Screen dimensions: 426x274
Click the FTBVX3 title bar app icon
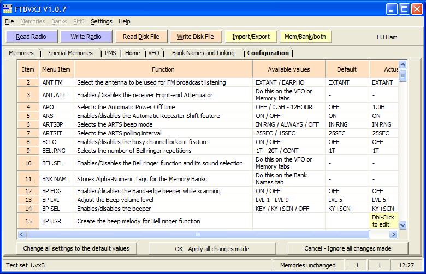coord(8,9)
